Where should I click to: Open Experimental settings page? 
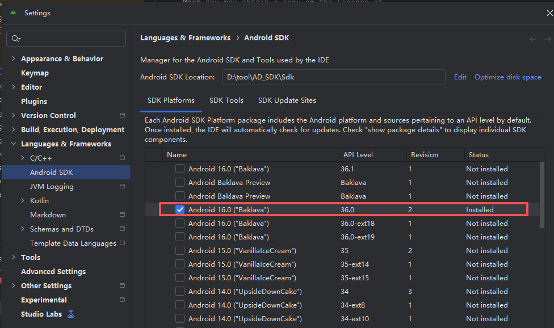pos(44,300)
